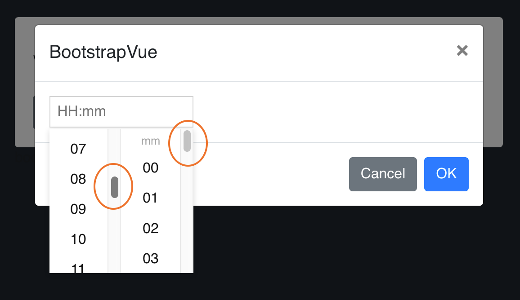Select hour 10 in the hours column
The image size is (520, 300).
[78, 239]
